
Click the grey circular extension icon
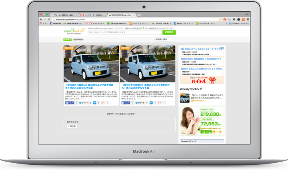[230, 20]
